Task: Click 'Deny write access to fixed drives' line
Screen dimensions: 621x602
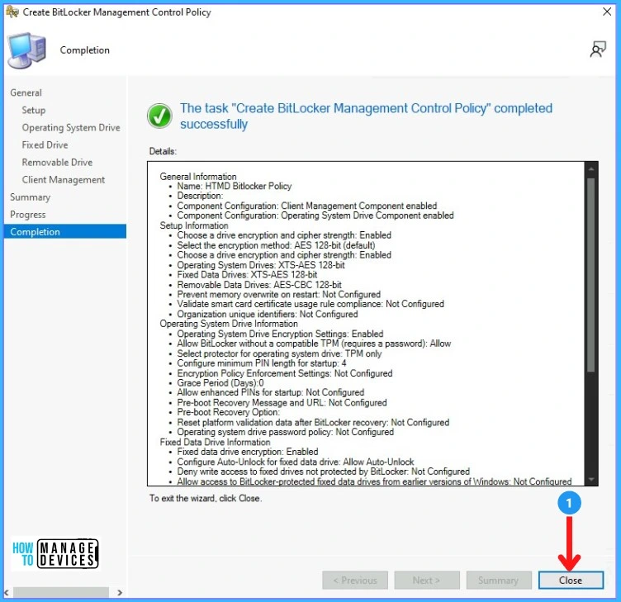Action: click(323, 472)
